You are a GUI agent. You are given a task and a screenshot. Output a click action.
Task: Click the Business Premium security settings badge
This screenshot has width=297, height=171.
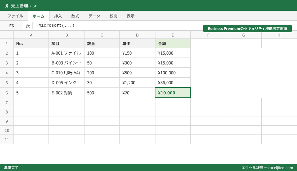click(x=247, y=29)
